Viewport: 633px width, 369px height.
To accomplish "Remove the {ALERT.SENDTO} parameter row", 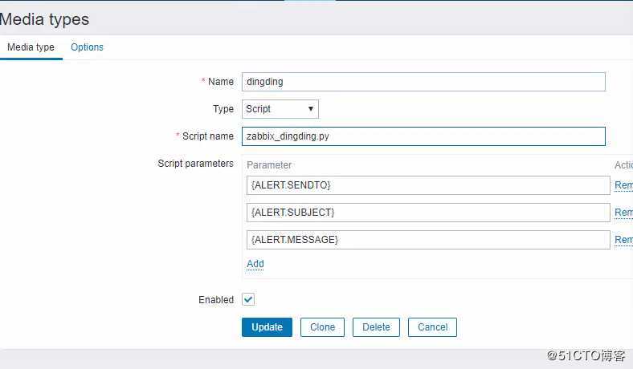I will click(x=623, y=185).
